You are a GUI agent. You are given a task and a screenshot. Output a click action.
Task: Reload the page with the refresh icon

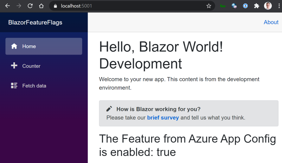click(x=30, y=6)
